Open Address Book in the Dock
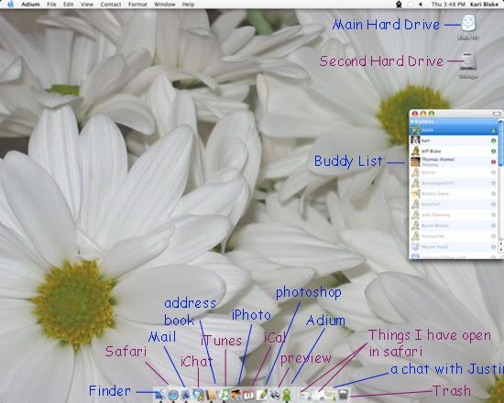Screen dimensions: 504x403 click(x=211, y=395)
